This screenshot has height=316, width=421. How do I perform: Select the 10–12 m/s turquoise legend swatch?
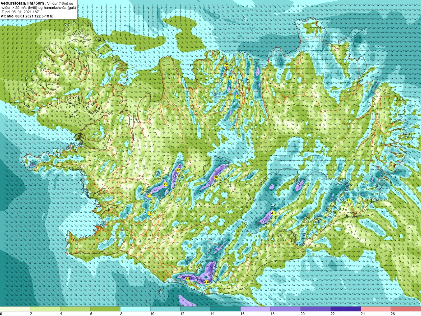tap(165, 309)
